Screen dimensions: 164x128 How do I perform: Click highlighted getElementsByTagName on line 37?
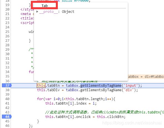pos(101,86)
